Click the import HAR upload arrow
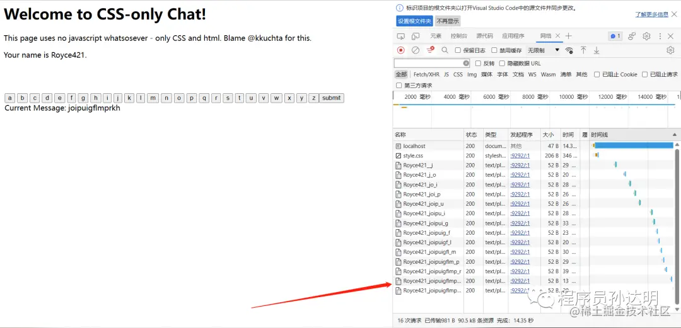This screenshot has width=681, height=328. pos(584,50)
